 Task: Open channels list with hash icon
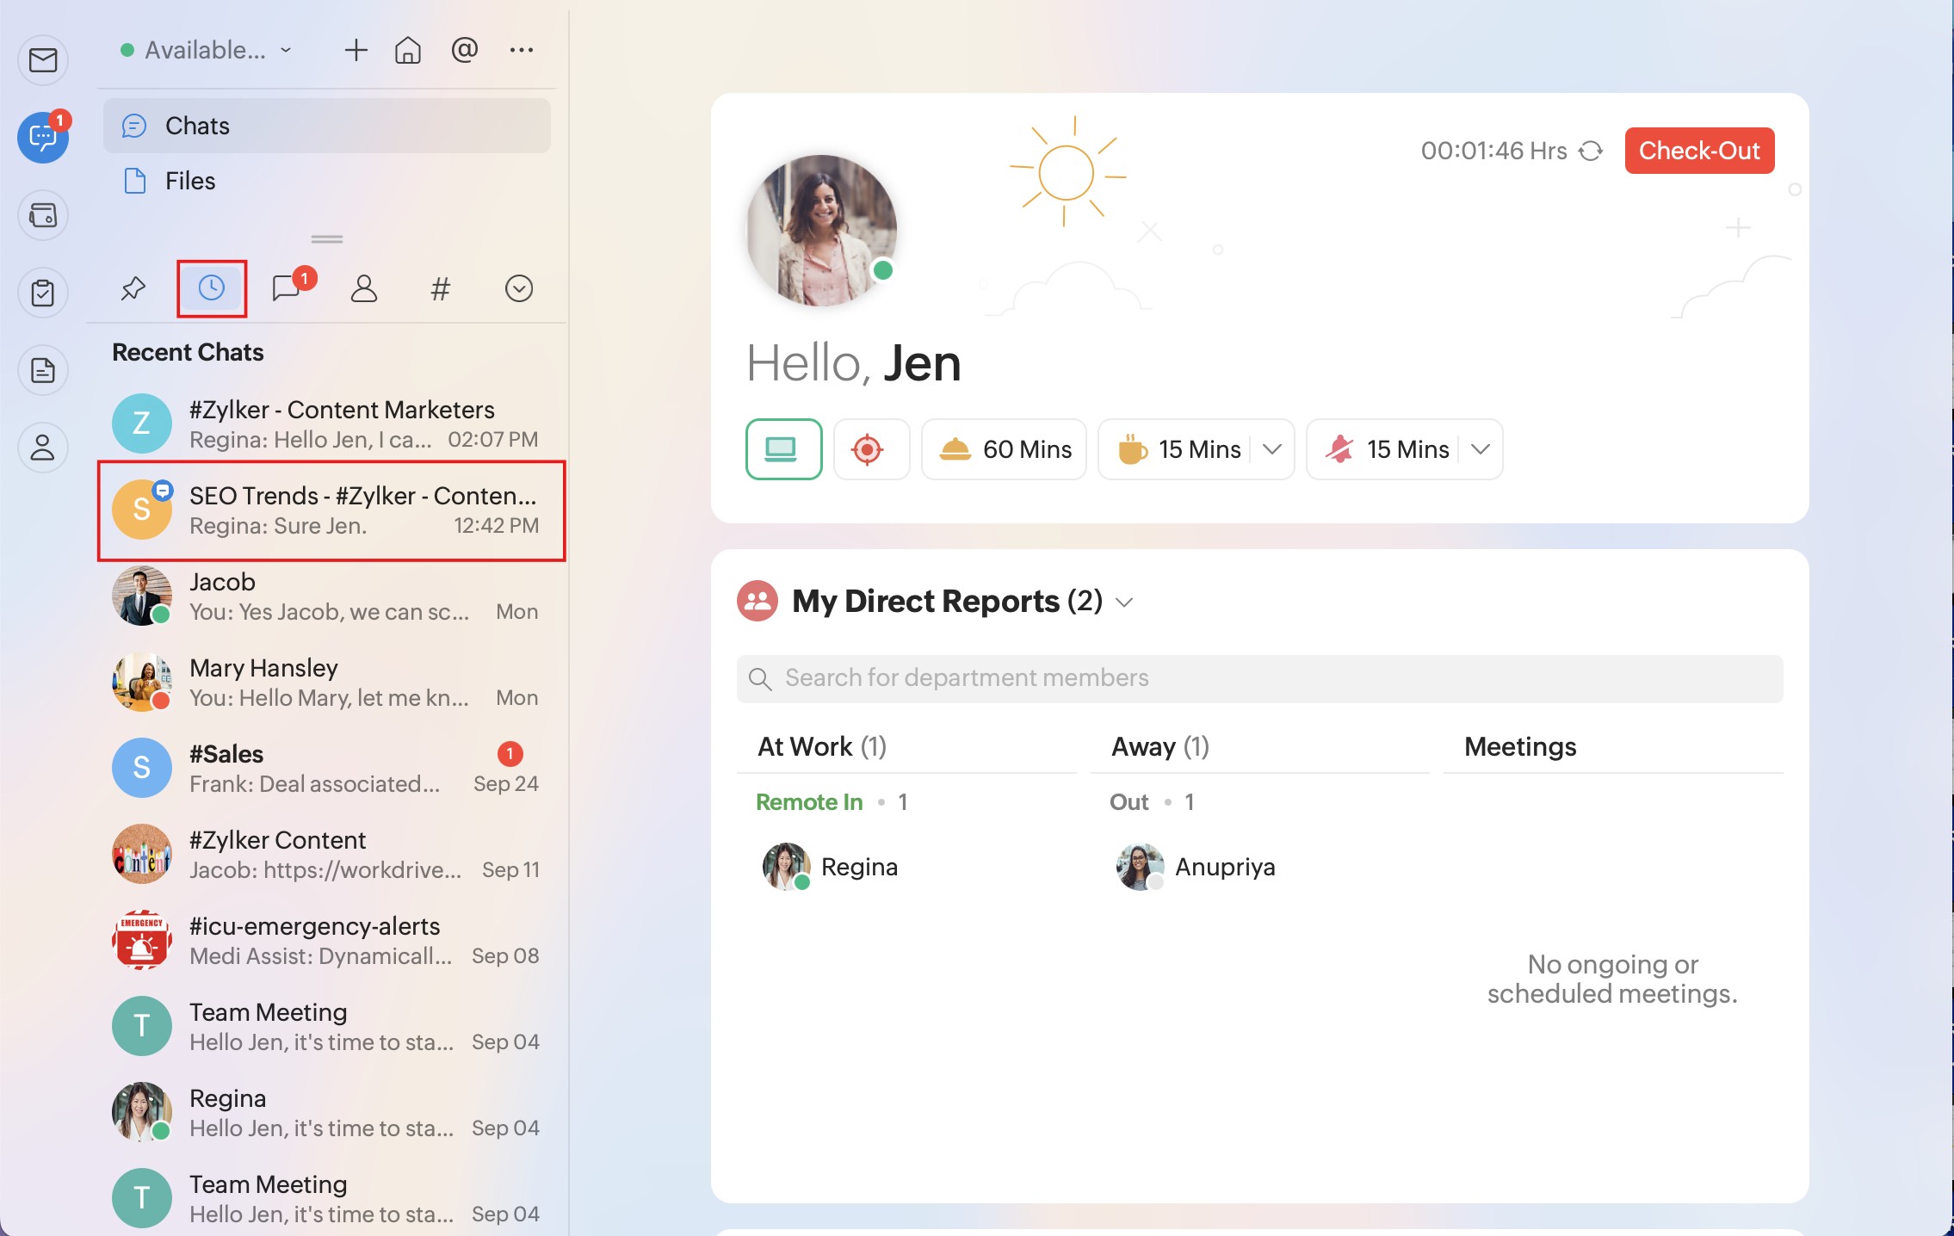440,288
